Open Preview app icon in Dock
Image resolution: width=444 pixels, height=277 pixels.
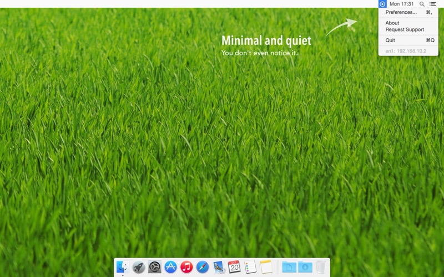[x=219, y=267]
